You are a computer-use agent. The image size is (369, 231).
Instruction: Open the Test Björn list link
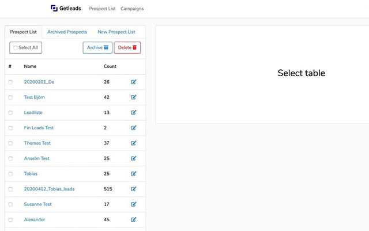click(35, 97)
